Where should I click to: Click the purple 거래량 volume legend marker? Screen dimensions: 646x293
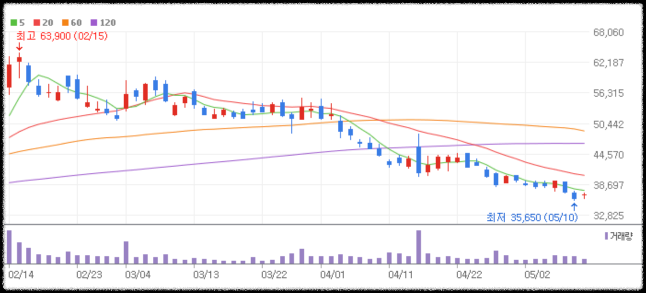tap(606, 236)
